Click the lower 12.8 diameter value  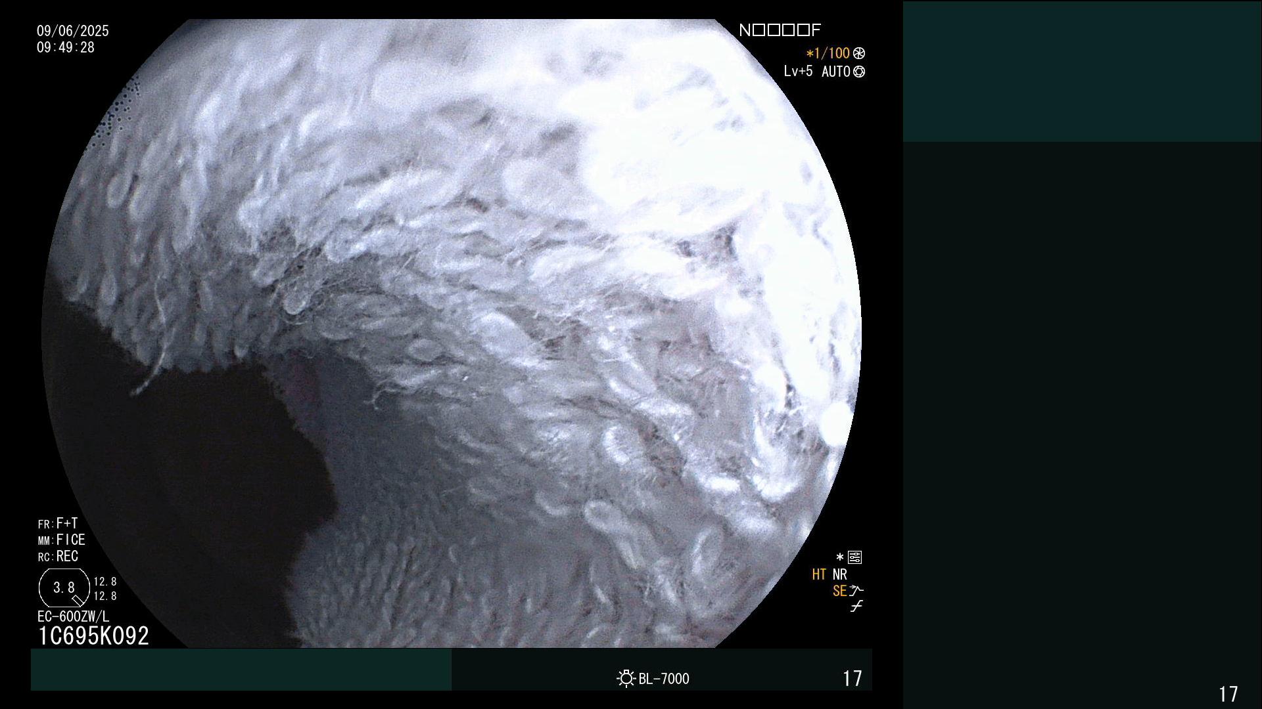pyautogui.click(x=105, y=596)
